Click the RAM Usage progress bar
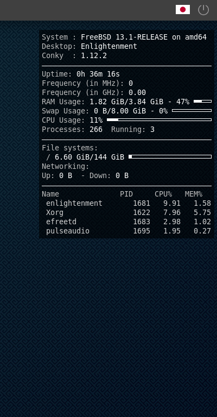The width and height of the screenshot is (217, 417). click(x=203, y=102)
